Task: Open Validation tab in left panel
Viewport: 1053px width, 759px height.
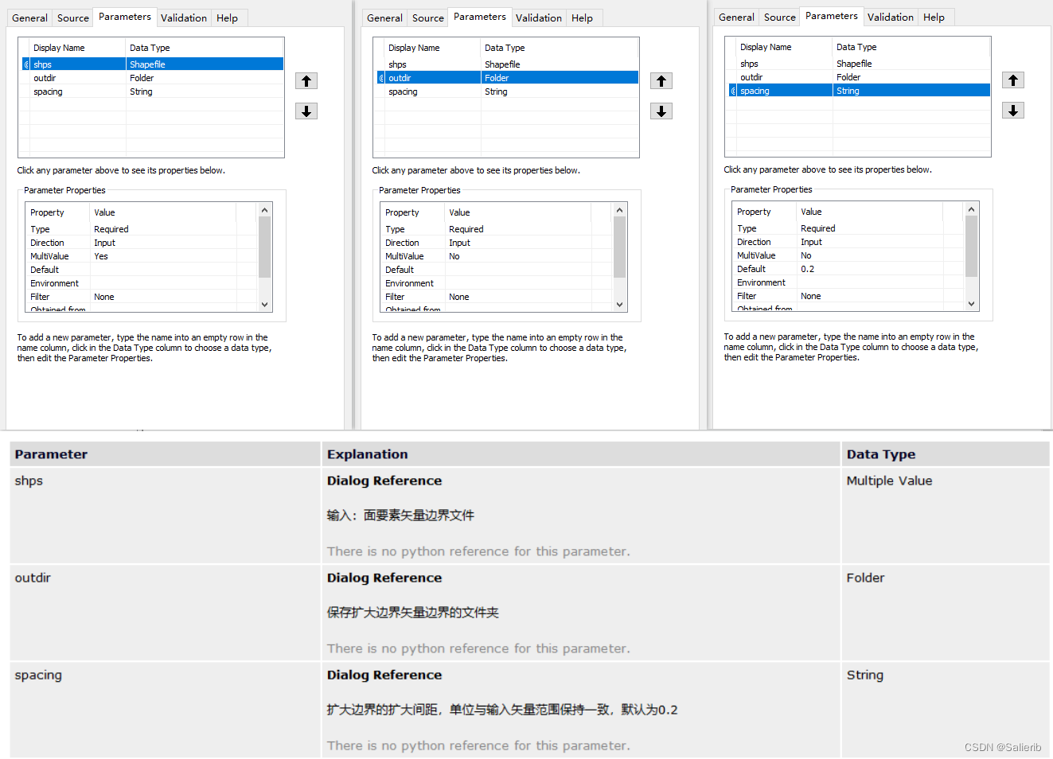Action: [x=184, y=18]
